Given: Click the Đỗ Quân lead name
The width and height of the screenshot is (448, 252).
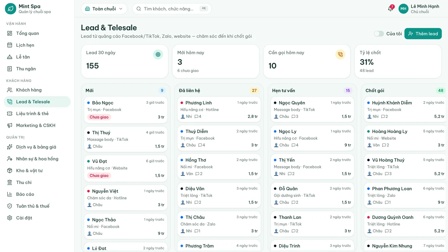Looking at the screenshot, I should 288,189.
